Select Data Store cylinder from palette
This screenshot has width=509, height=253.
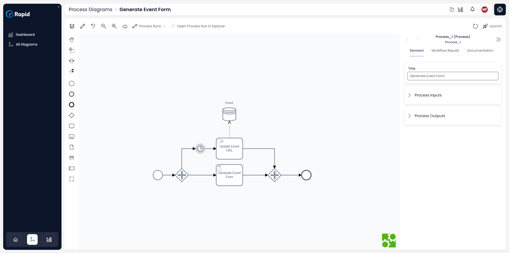pyautogui.click(x=72, y=158)
